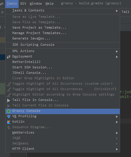
Task: Expand the Deployment submenu arrow
Action: (x=117, y=57)
